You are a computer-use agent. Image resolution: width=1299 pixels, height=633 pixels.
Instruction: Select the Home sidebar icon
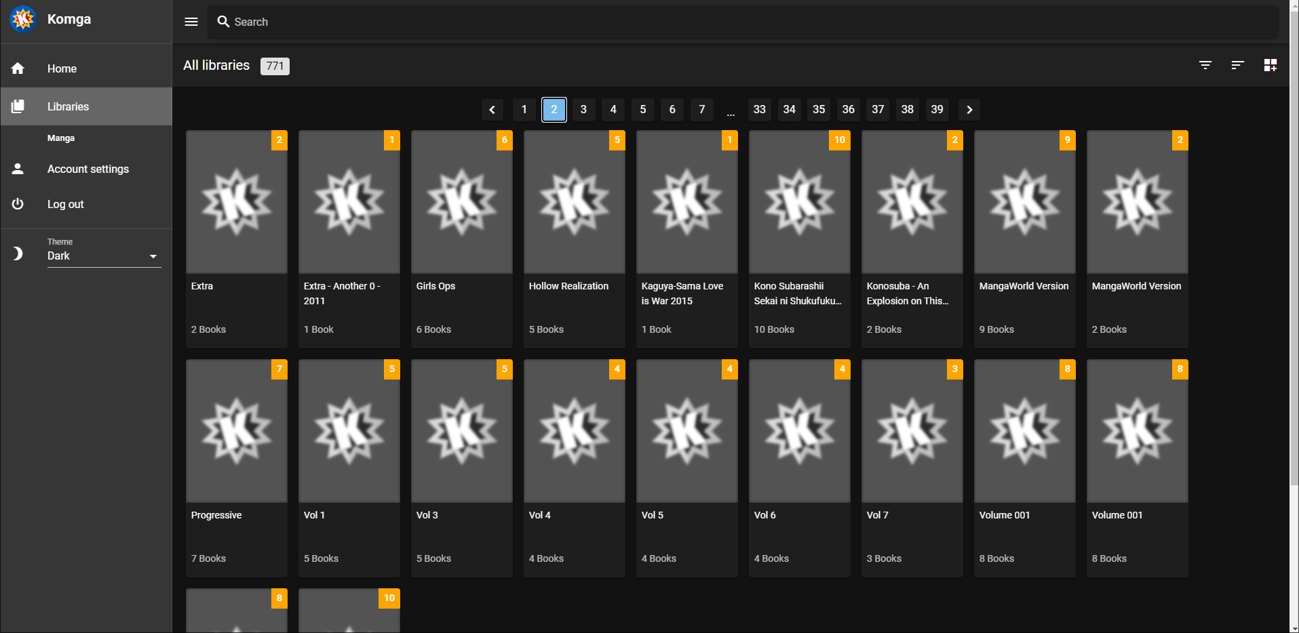click(x=17, y=68)
